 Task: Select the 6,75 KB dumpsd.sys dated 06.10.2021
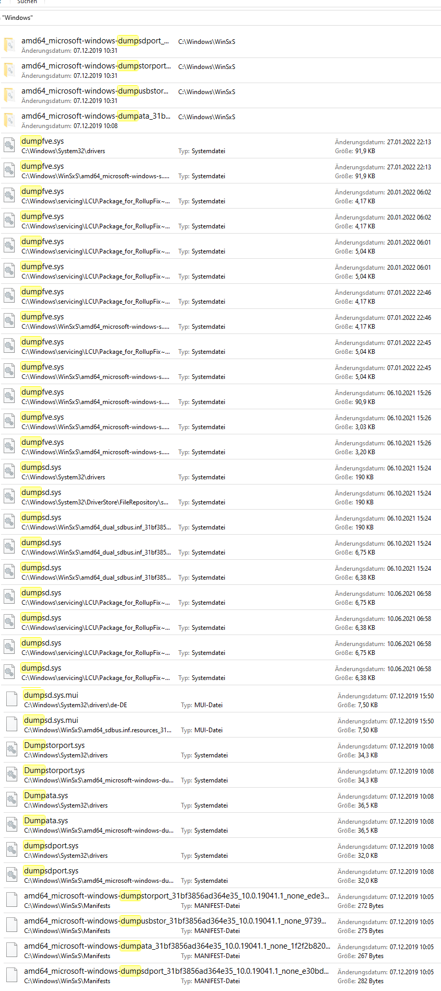pyautogui.click(x=41, y=543)
